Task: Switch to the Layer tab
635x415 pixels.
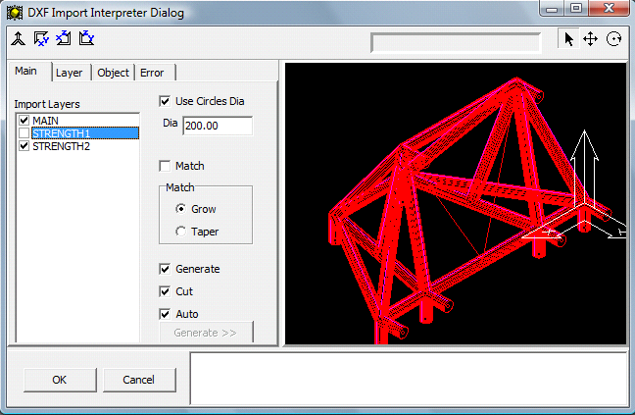Action: pos(69,73)
